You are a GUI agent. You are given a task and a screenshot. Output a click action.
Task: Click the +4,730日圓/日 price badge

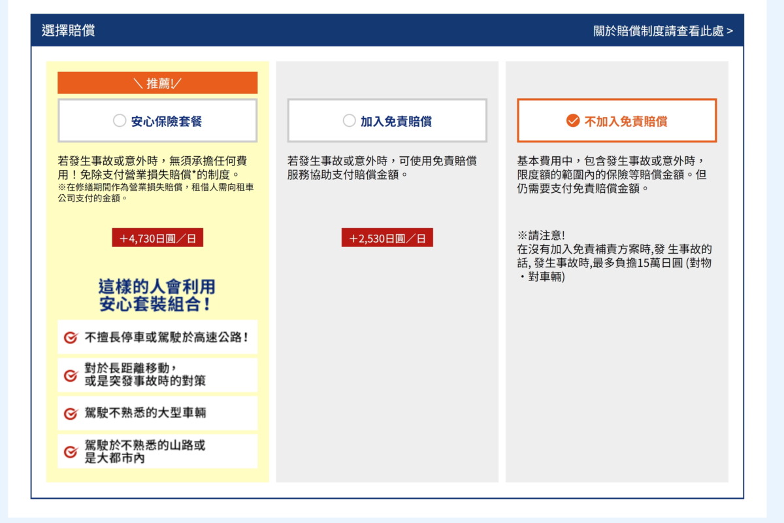157,238
